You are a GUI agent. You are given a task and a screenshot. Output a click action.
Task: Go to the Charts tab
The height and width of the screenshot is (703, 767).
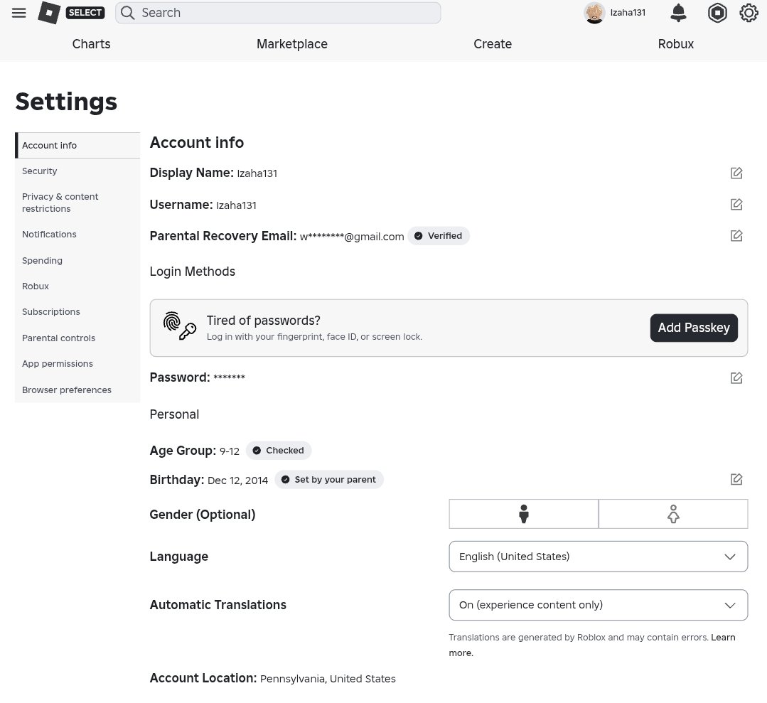(x=92, y=44)
